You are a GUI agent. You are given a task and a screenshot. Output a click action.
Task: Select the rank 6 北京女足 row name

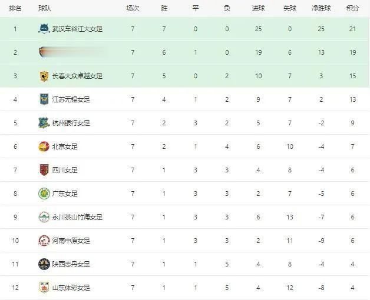pos(65,146)
